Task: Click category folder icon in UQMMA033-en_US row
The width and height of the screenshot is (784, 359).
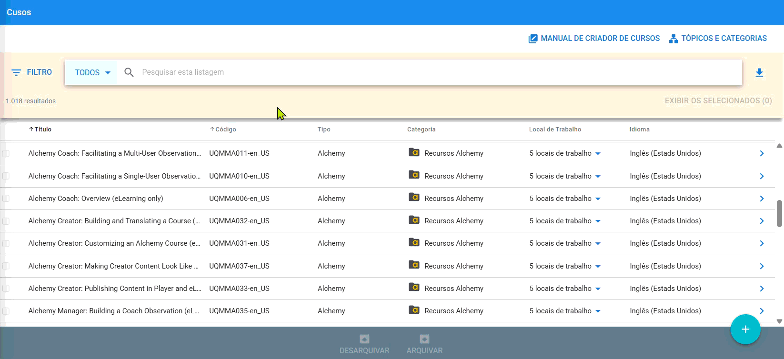Action: click(414, 288)
